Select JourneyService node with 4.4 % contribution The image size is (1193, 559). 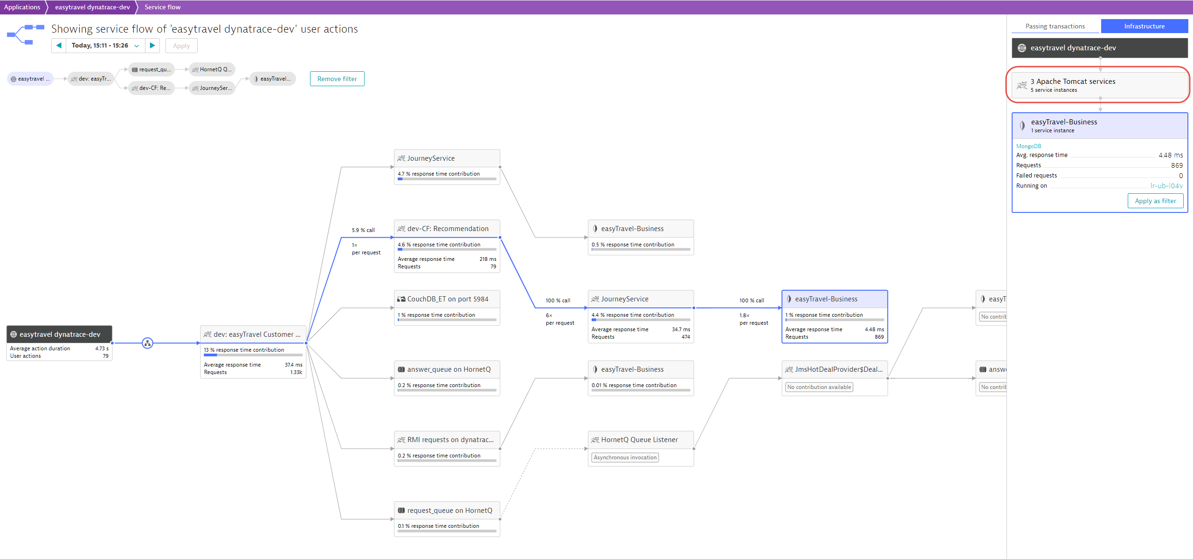[x=641, y=317]
